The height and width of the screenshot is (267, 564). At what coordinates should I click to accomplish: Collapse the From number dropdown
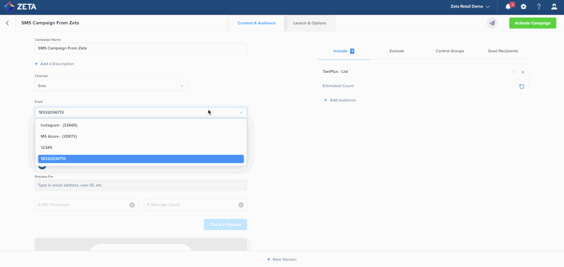coord(241,113)
